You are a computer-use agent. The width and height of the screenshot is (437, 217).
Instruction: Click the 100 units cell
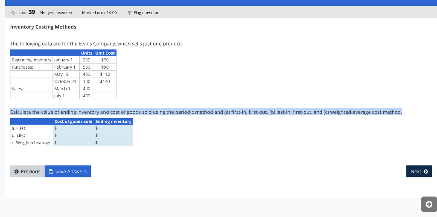coord(87,81)
